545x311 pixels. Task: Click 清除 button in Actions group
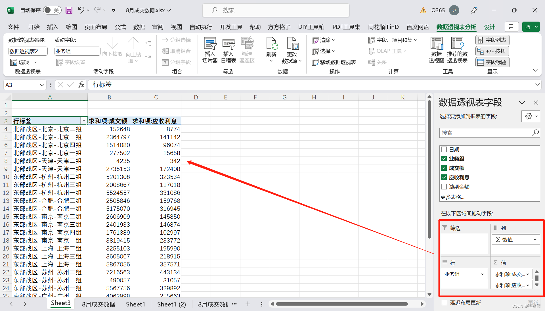click(x=323, y=40)
